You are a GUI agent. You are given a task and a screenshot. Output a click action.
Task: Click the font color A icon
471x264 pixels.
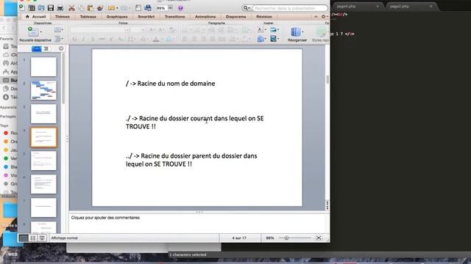[x=156, y=39]
